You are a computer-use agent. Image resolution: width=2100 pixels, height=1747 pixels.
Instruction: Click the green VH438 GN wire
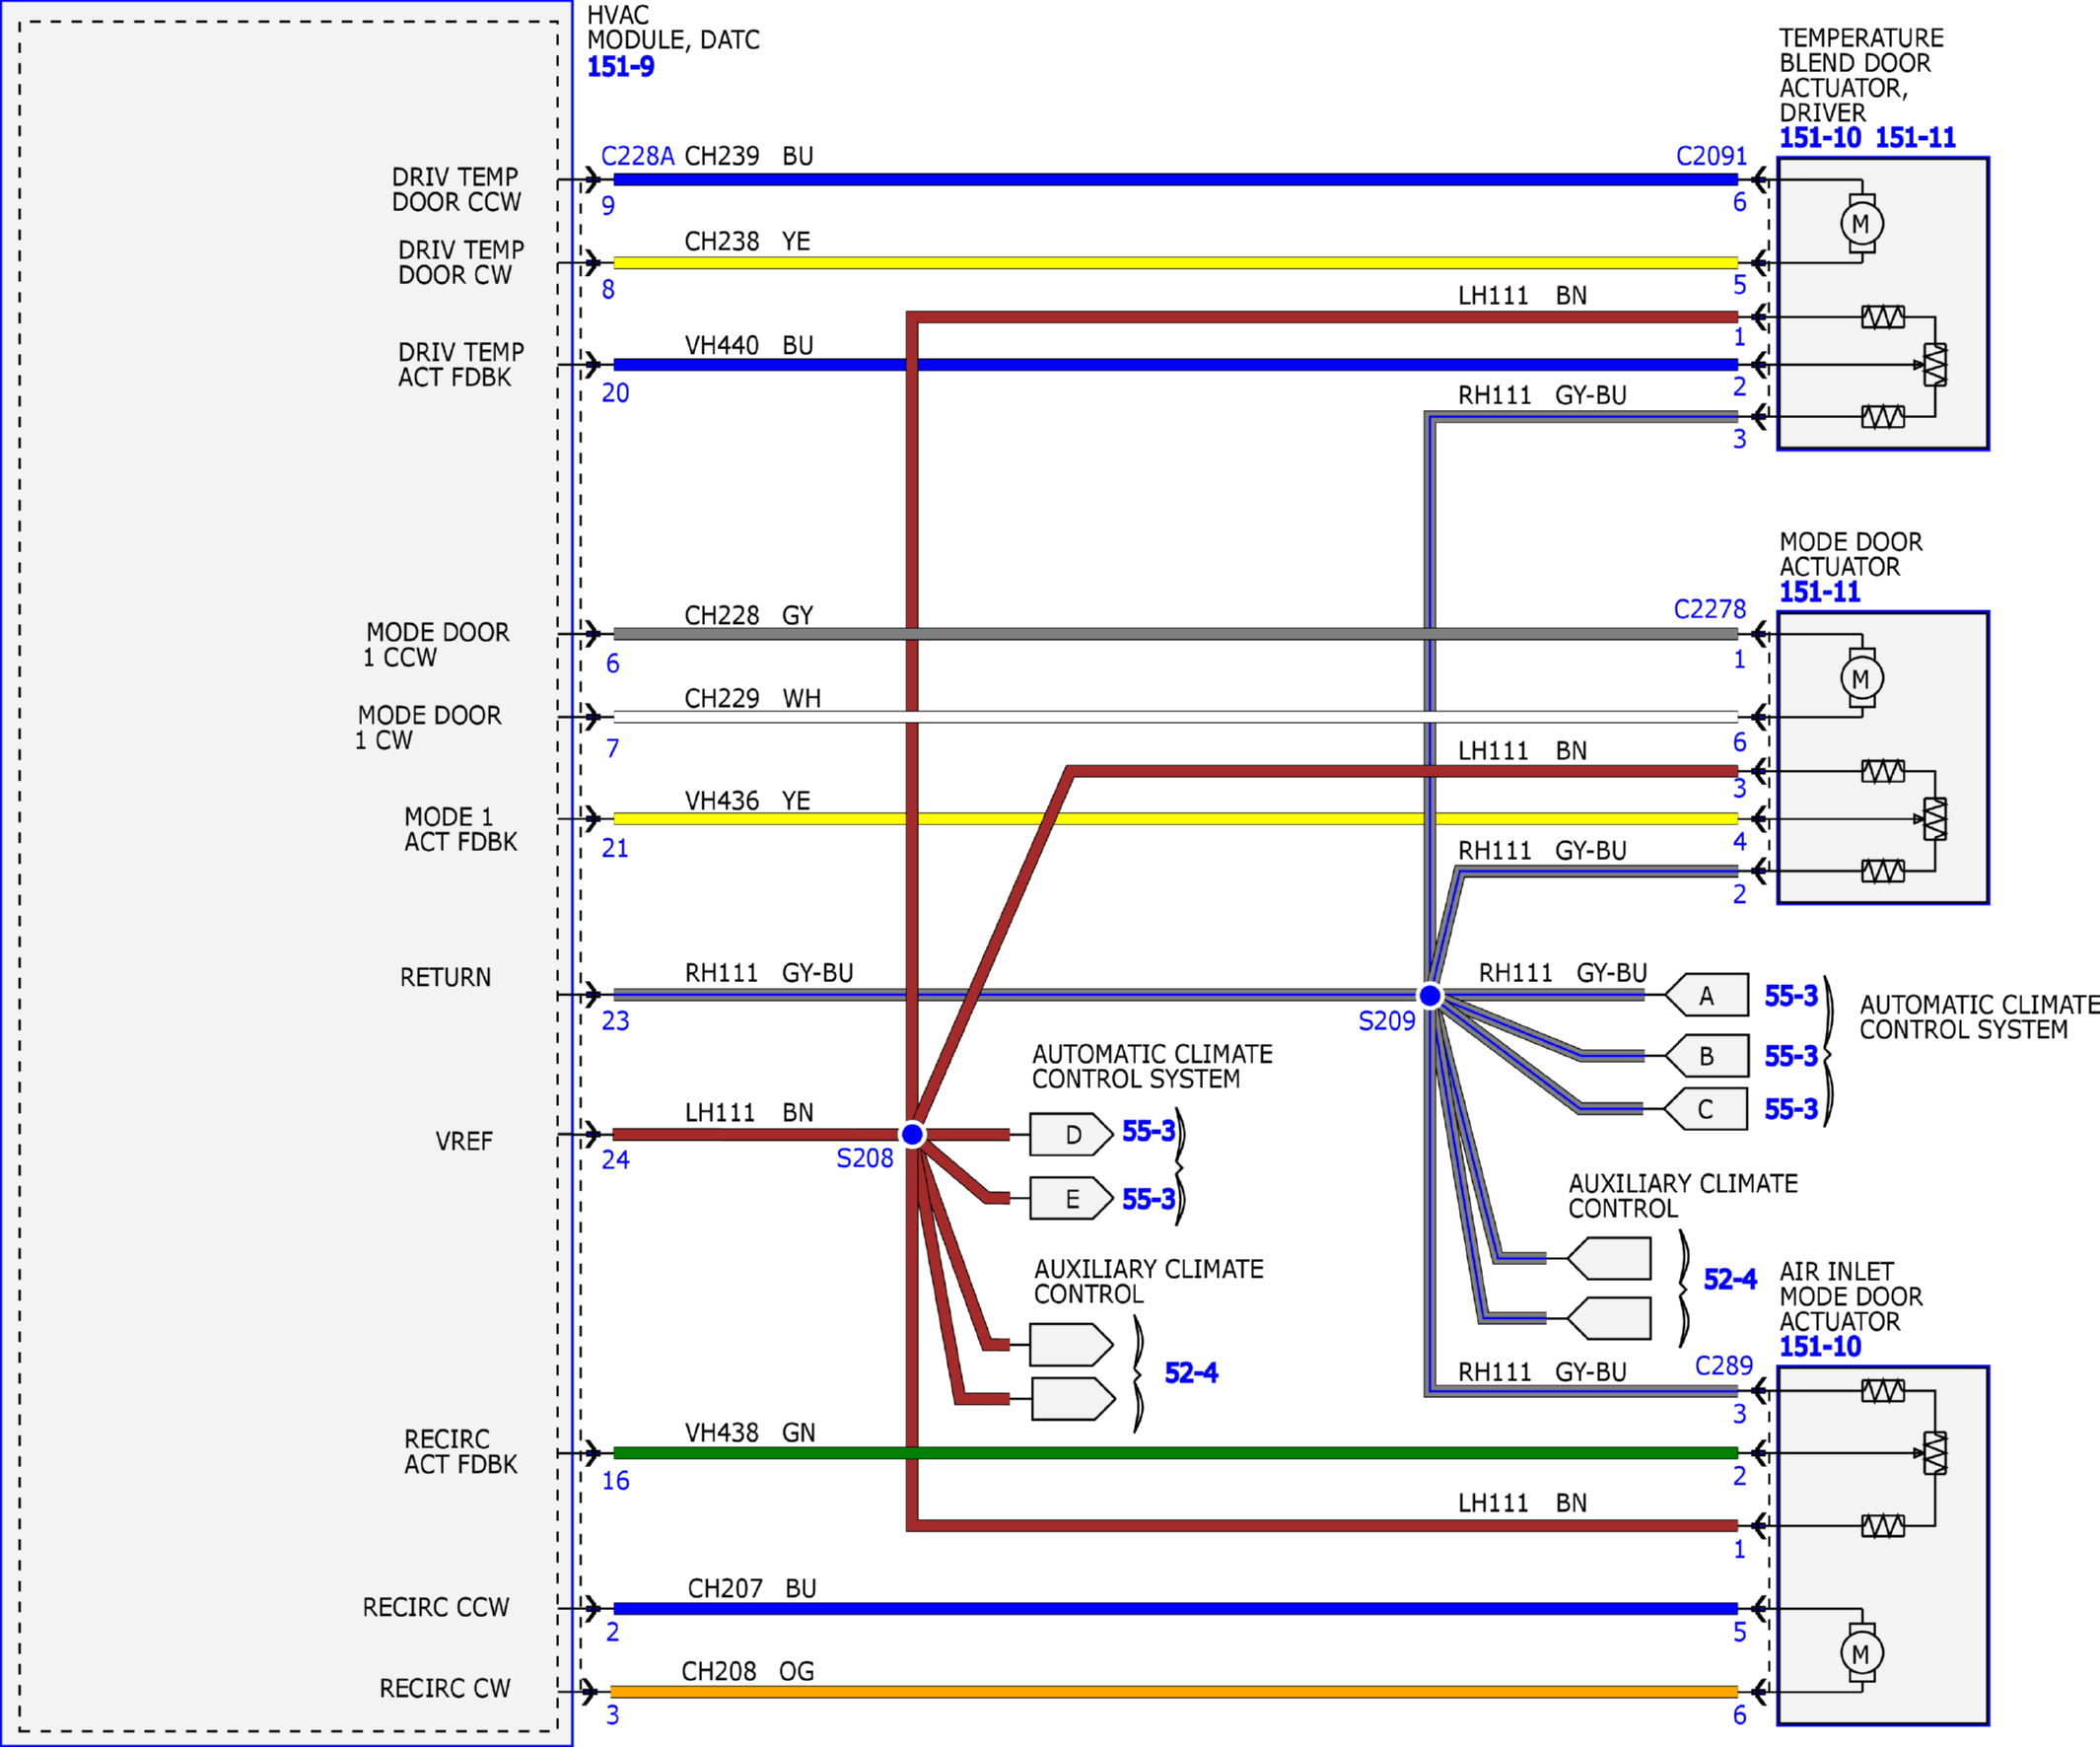[1175, 1452]
